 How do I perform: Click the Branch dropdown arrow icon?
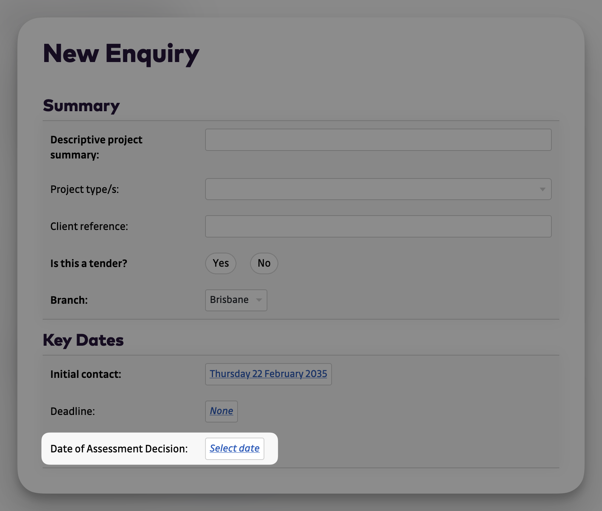(259, 300)
